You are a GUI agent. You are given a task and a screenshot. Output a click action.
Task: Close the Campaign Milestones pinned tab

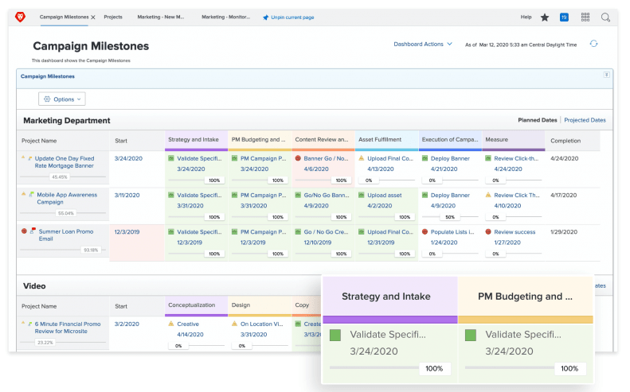point(93,17)
